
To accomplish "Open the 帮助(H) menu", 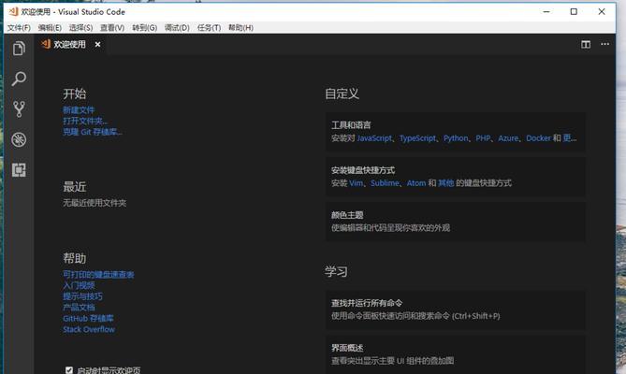I will pyautogui.click(x=240, y=27).
